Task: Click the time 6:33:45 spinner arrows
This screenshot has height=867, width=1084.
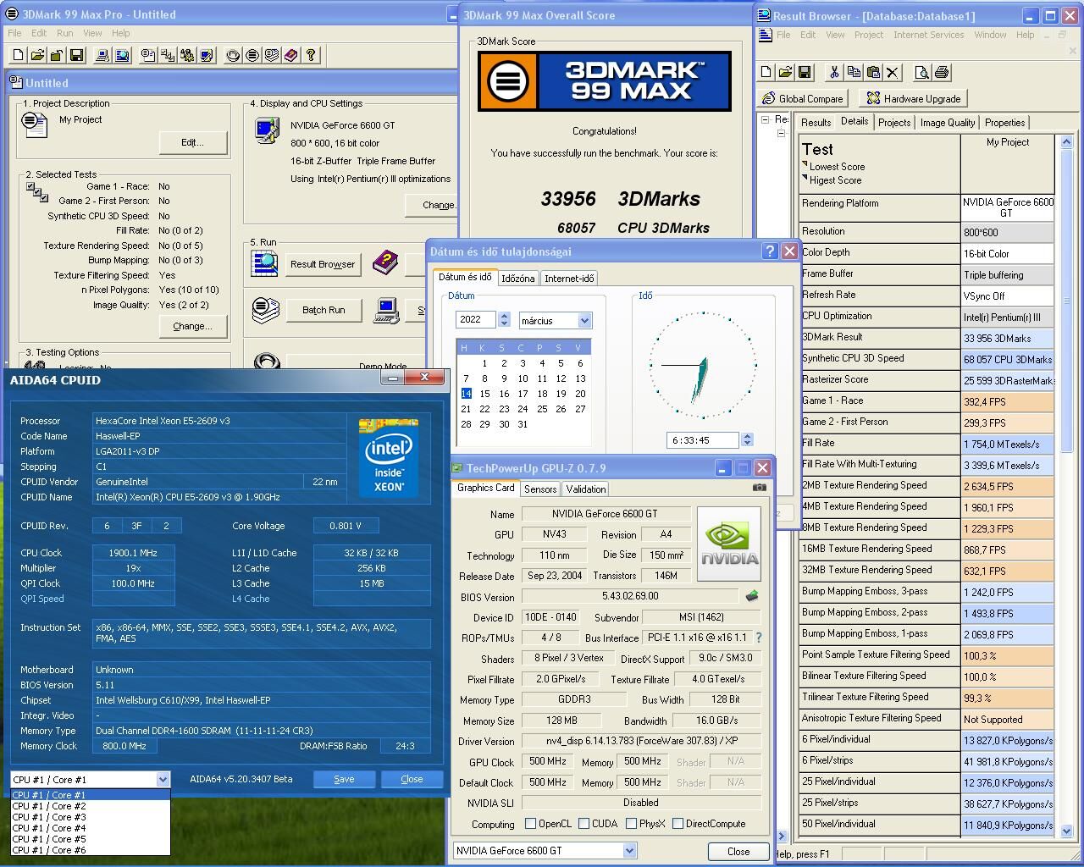Action: [747, 439]
